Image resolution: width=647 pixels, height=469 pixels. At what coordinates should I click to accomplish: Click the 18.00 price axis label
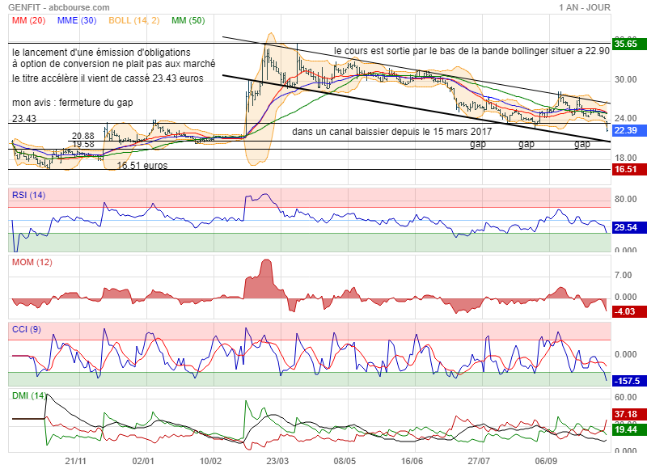click(626, 158)
